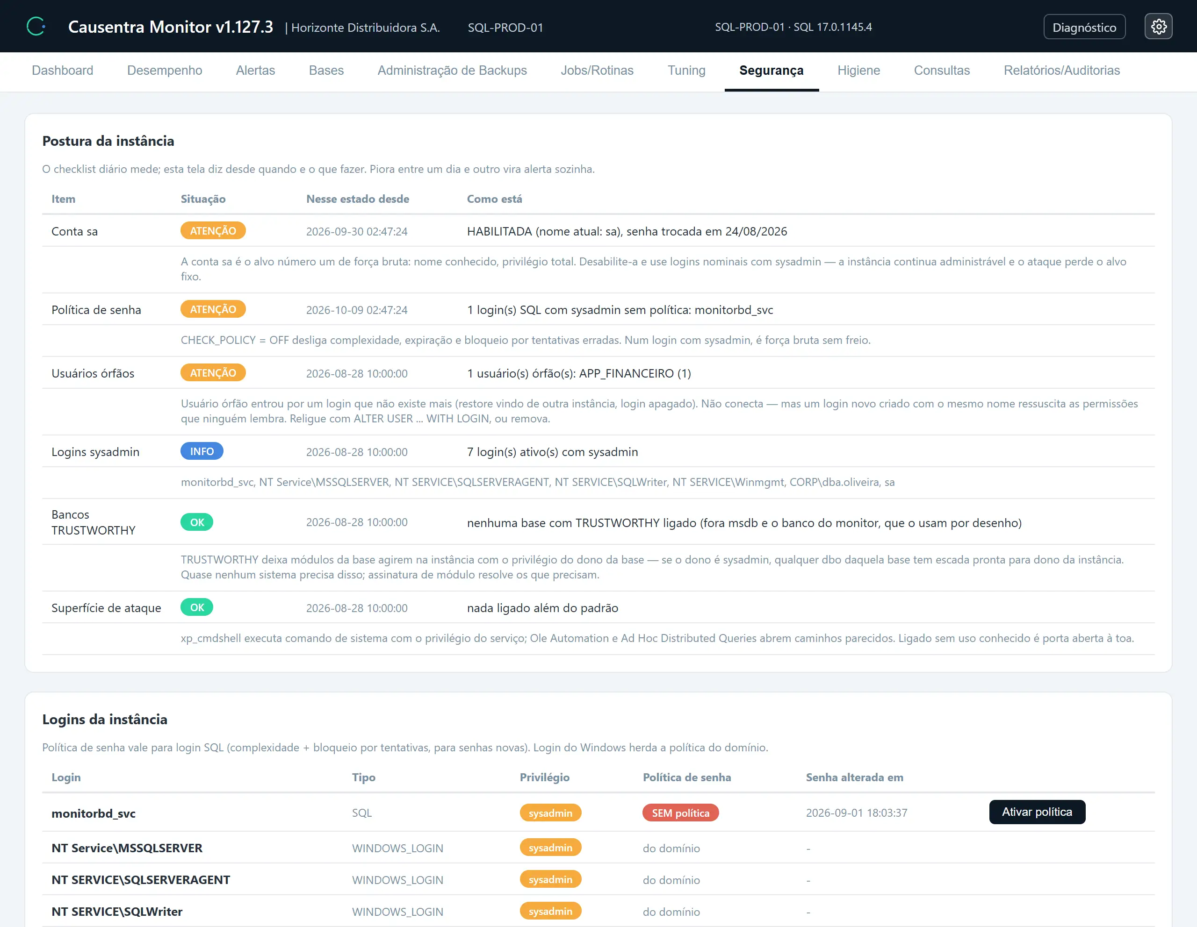Image resolution: width=1197 pixels, height=927 pixels.
Task: Select the monitorbd_svc login name
Action: (93, 813)
